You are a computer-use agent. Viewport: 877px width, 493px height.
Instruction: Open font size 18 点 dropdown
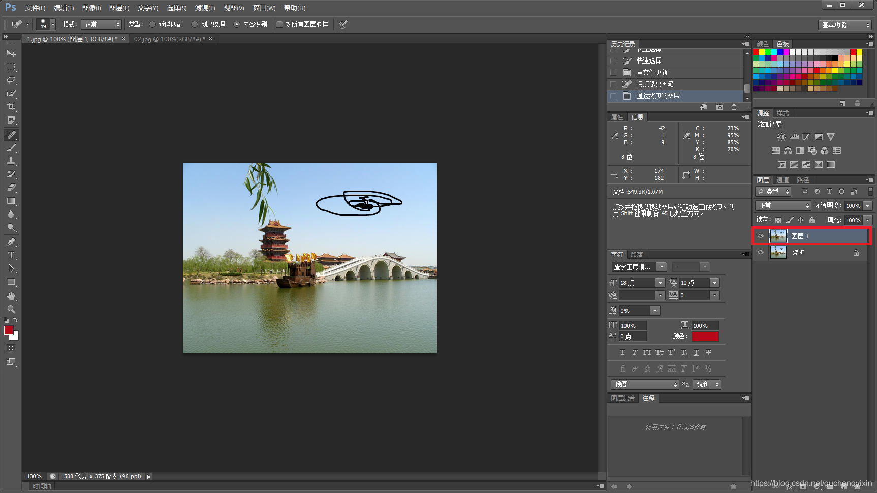point(660,283)
